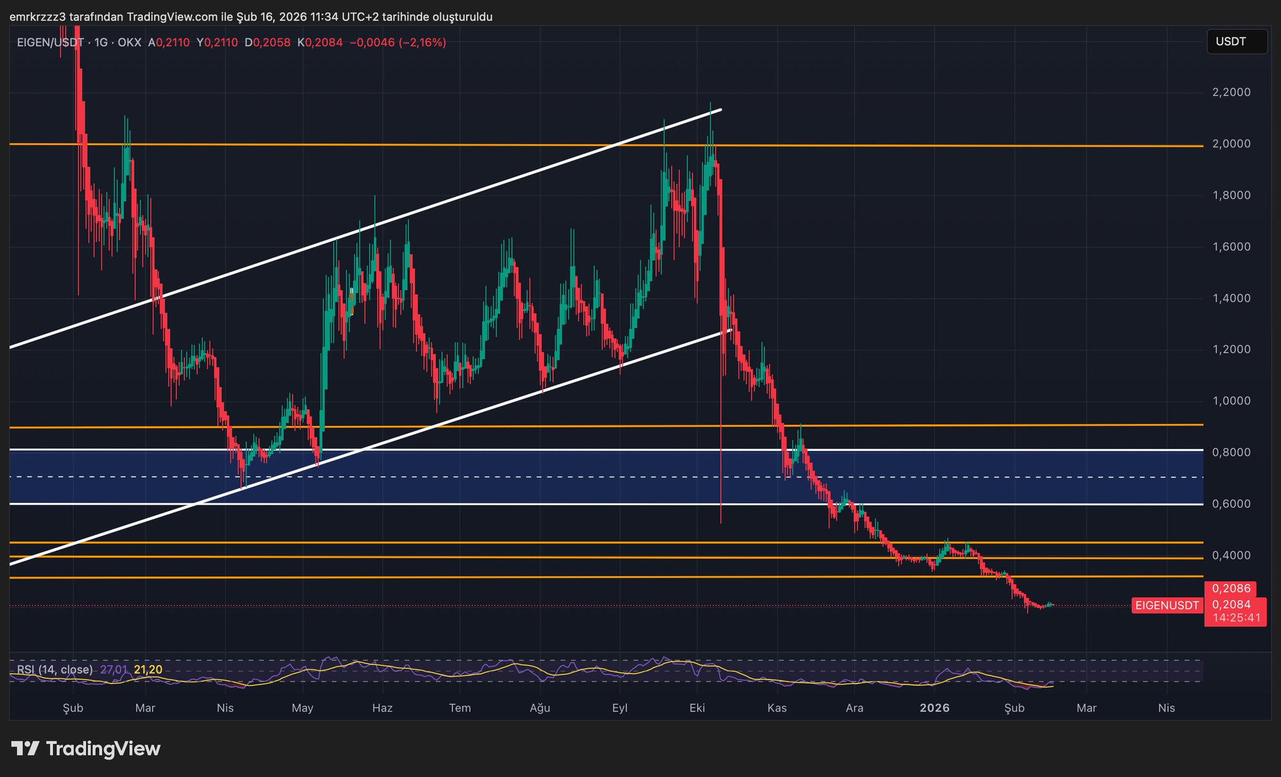Image resolution: width=1281 pixels, height=777 pixels.
Task: Click the Eki month label on time axis
Action: [697, 708]
